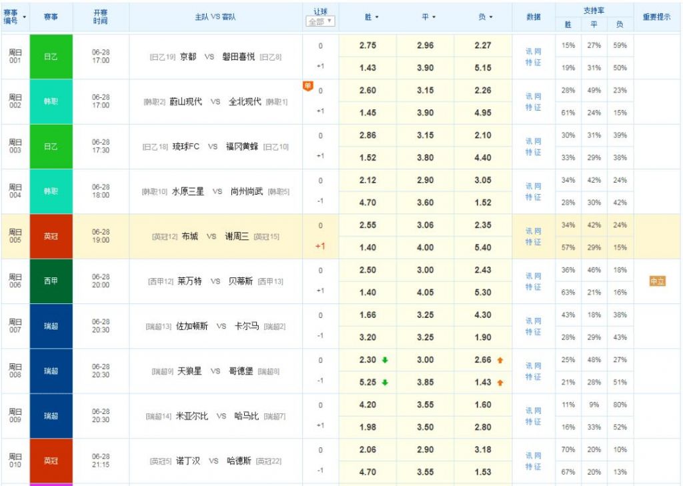Click the 主队 VS 客队 column header
This screenshot has width=683, height=486.
point(215,17)
